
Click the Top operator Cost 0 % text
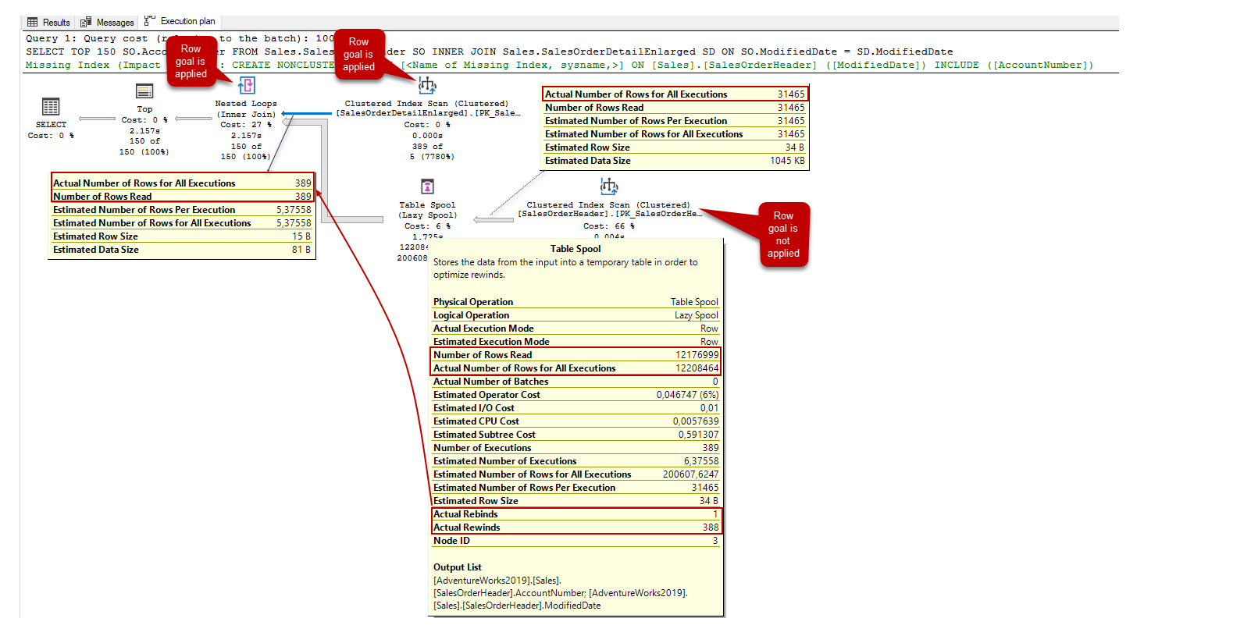point(144,120)
